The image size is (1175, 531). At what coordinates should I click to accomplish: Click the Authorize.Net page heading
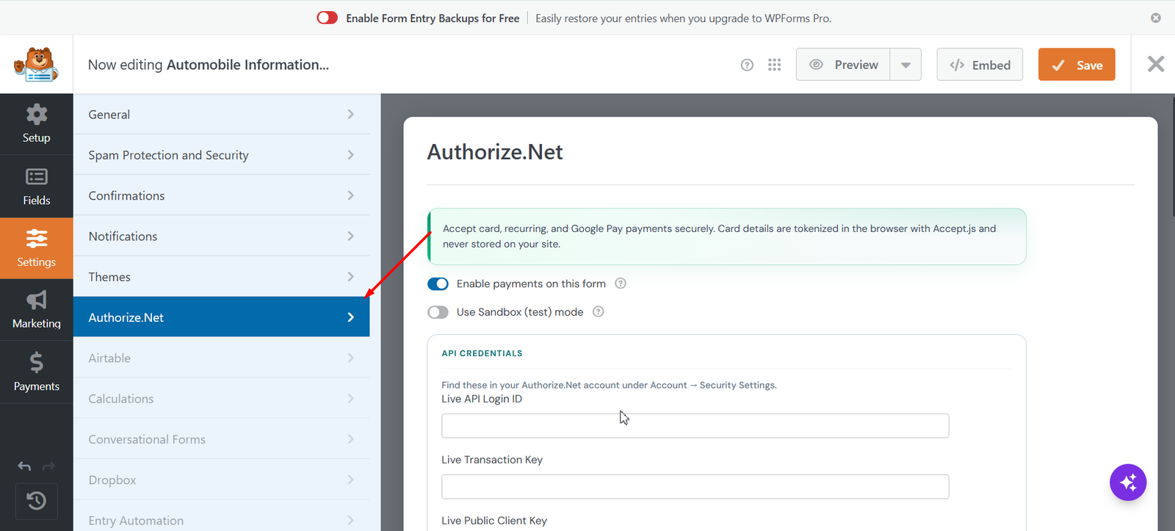pyautogui.click(x=495, y=152)
